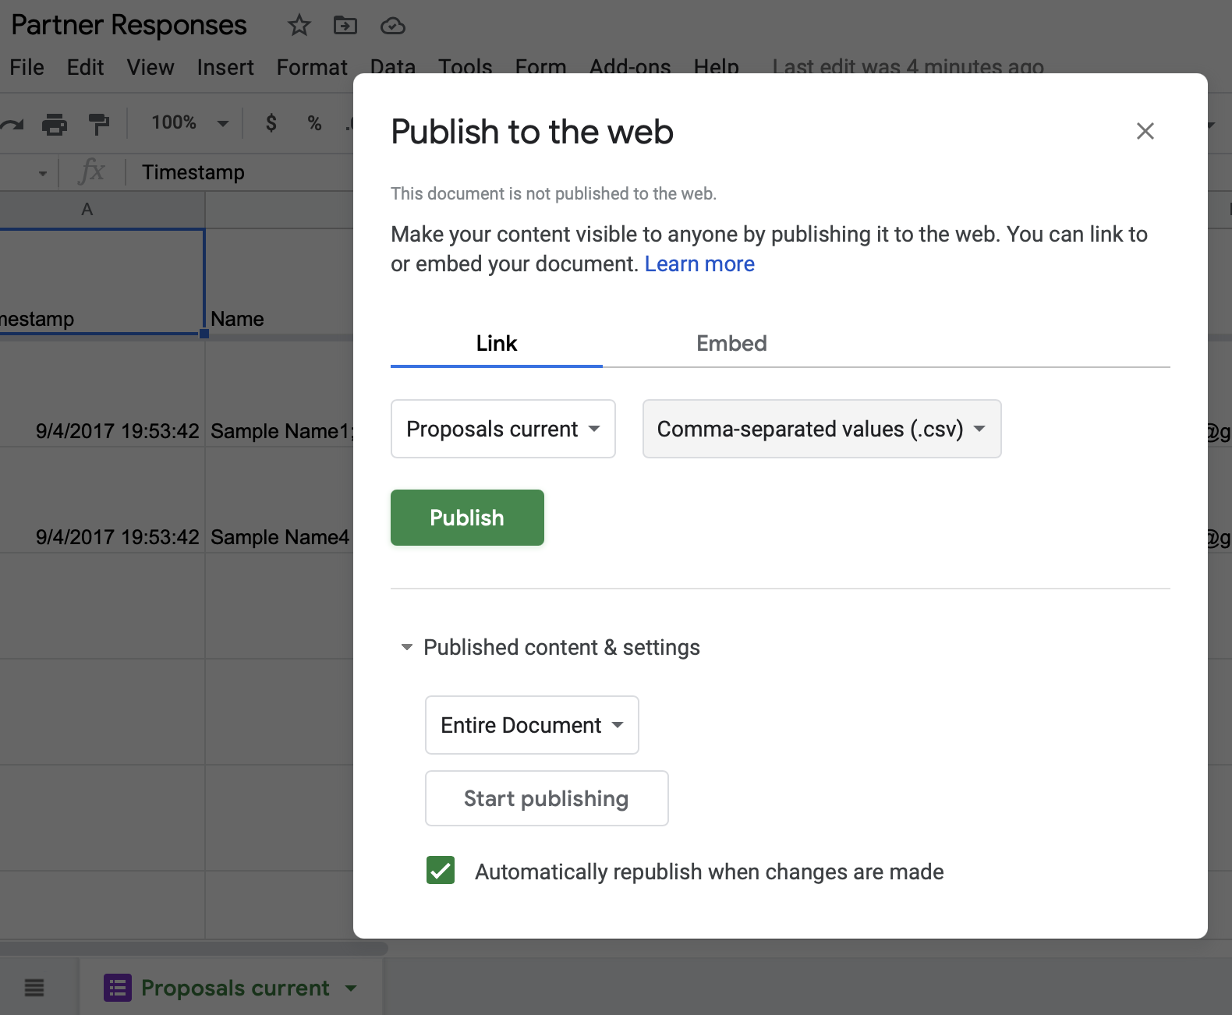Screen dimensions: 1232x1015
Task: Select the Name header cell
Action: pyautogui.click(x=279, y=282)
